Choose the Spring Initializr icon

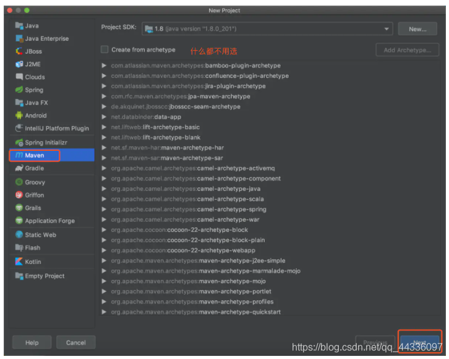19,142
